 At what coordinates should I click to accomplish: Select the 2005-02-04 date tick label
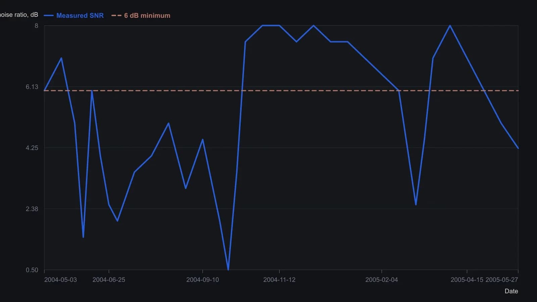click(x=382, y=280)
